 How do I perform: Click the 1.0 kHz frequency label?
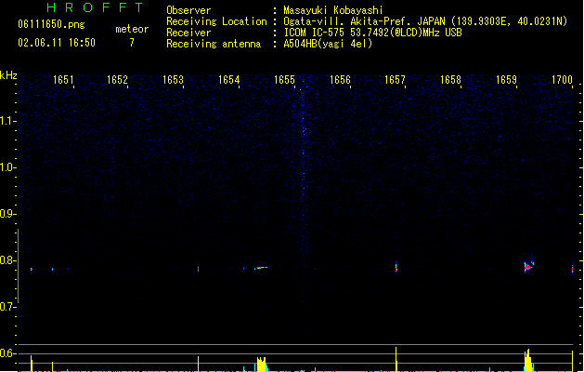point(7,167)
